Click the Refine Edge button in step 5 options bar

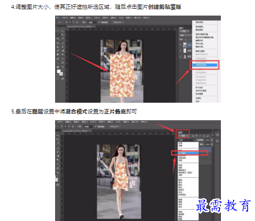pyautogui.click(x=115, y=127)
